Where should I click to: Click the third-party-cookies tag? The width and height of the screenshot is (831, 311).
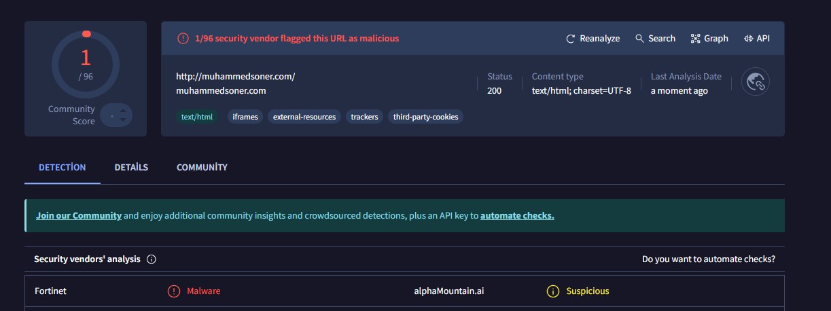[x=426, y=117]
